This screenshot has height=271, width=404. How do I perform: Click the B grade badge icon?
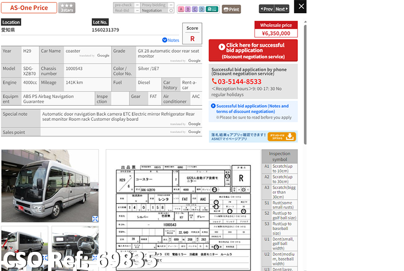point(188,9)
